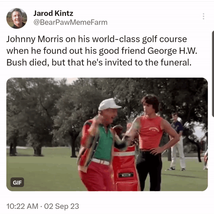
Task: Click the white cap on the dancing man
Action: pyautogui.click(x=109, y=104)
